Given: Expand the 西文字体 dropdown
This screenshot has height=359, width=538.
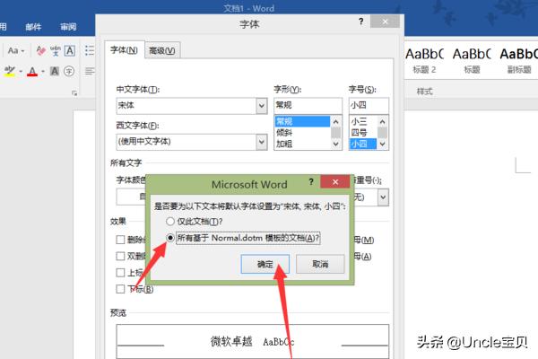Looking at the screenshot, I should [x=262, y=141].
